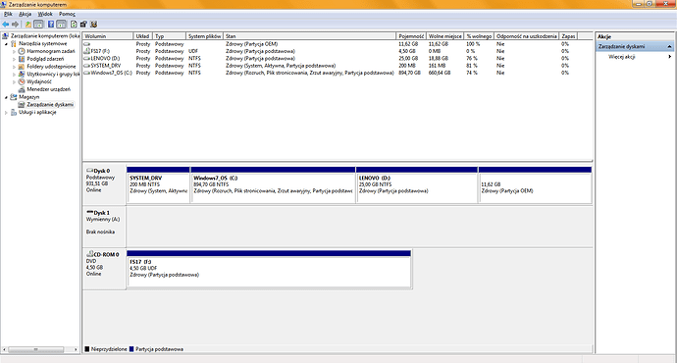Collapse the Narzędzia systemowe tree node
This screenshot has height=363, width=677.
[x=6, y=44]
